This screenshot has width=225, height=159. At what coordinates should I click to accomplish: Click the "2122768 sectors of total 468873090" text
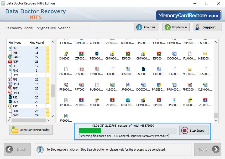click(x=129, y=126)
